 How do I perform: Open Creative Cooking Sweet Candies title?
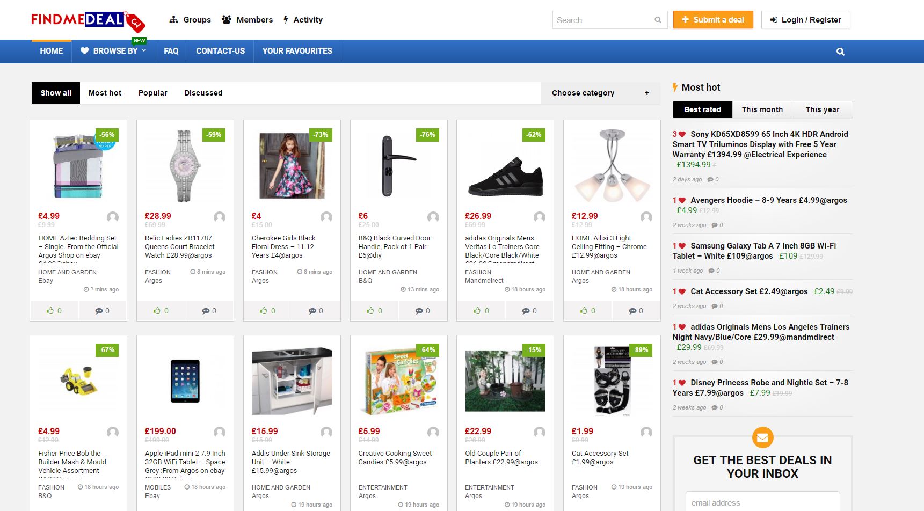[x=395, y=458]
